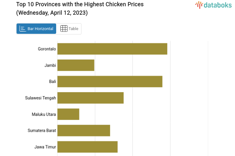
Task: Click the Jambi bar
Action: 76,65
